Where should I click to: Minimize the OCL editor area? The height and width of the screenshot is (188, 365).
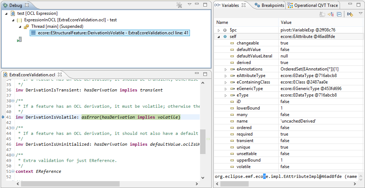coord(197,74)
